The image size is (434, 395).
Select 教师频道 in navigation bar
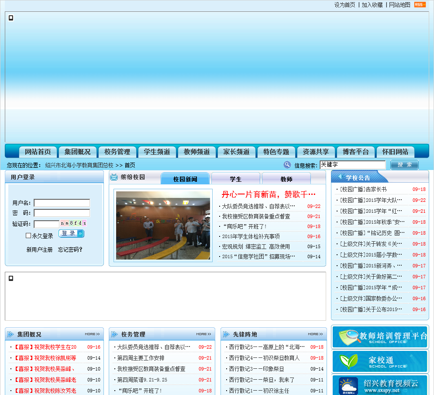(x=197, y=152)
